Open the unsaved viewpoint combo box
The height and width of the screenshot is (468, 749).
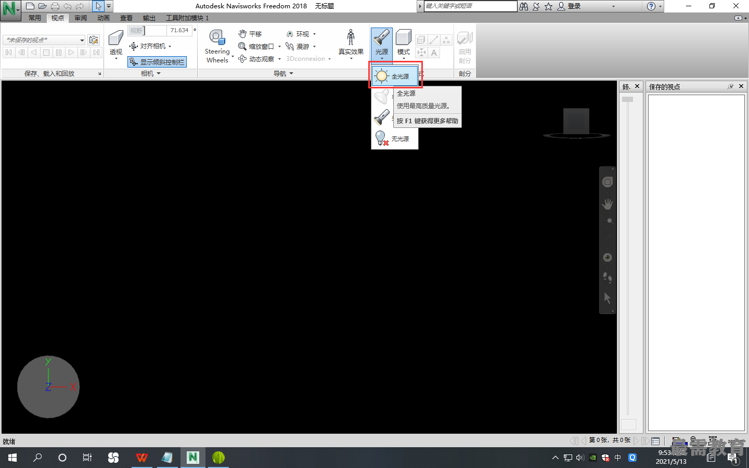click(44, 40)
